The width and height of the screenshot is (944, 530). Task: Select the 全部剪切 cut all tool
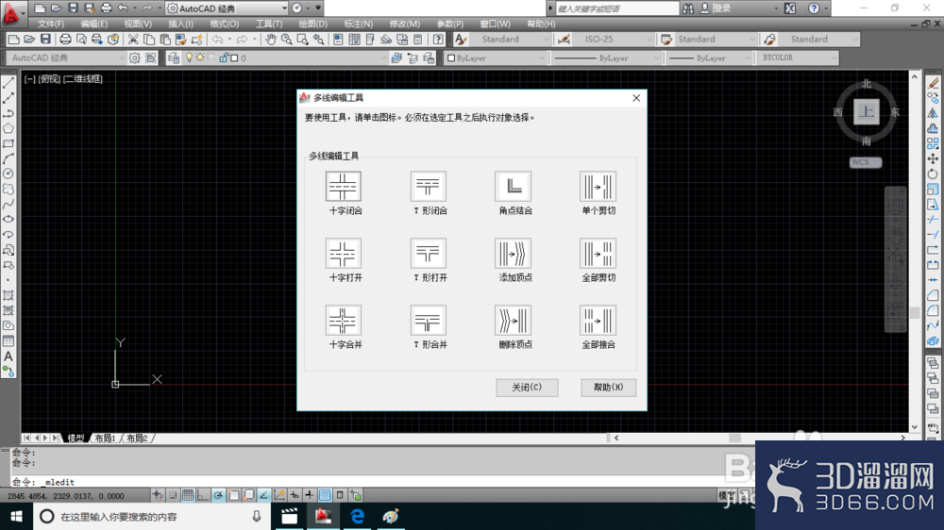click(x=598, y=254)
